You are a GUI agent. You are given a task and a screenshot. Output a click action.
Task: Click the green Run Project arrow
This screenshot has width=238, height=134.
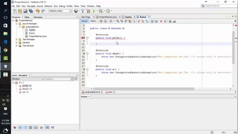click(x=94, y=11)
